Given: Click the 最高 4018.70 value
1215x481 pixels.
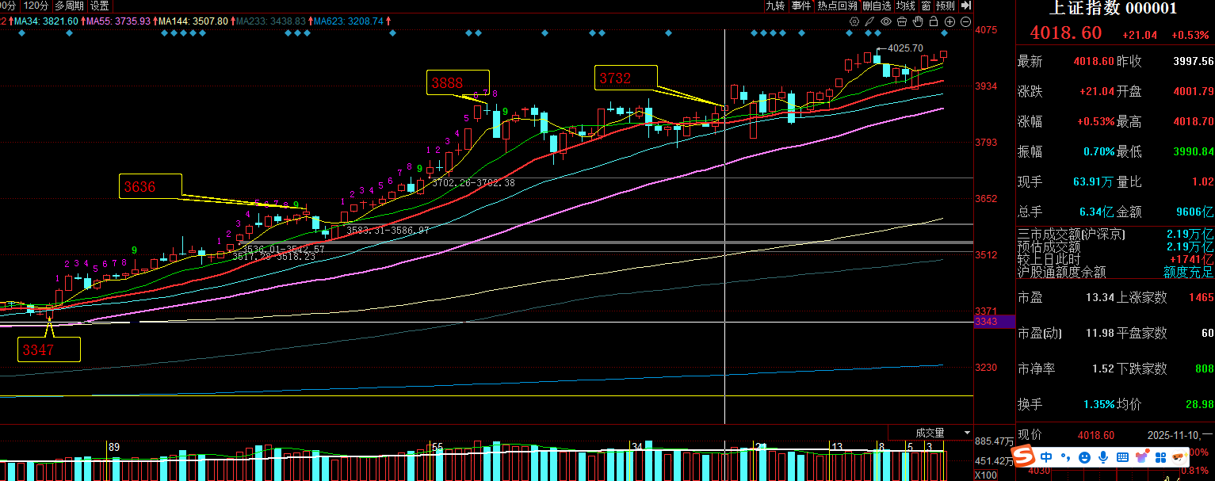Looking at the screenshot, I should coord(1194,121).
